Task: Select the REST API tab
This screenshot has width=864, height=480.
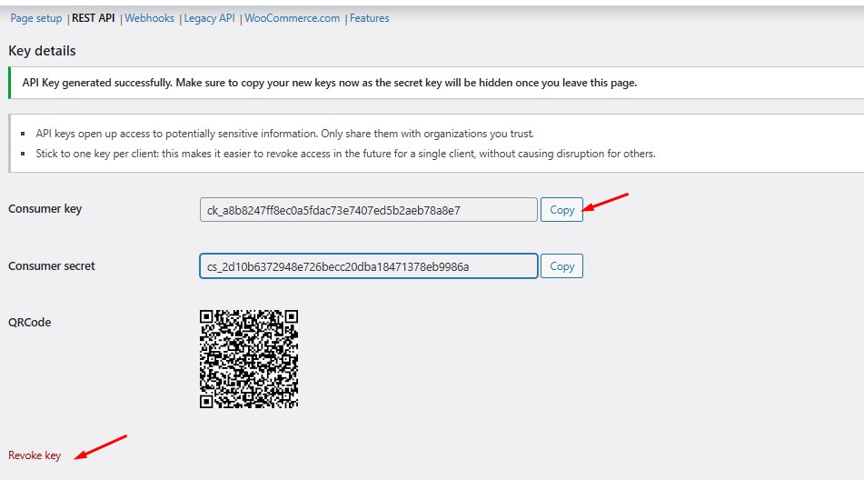Action: [x=93, y=18]
